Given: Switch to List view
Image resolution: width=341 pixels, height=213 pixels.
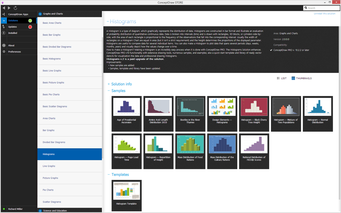Looking at the screenshot, I should 282,78.
